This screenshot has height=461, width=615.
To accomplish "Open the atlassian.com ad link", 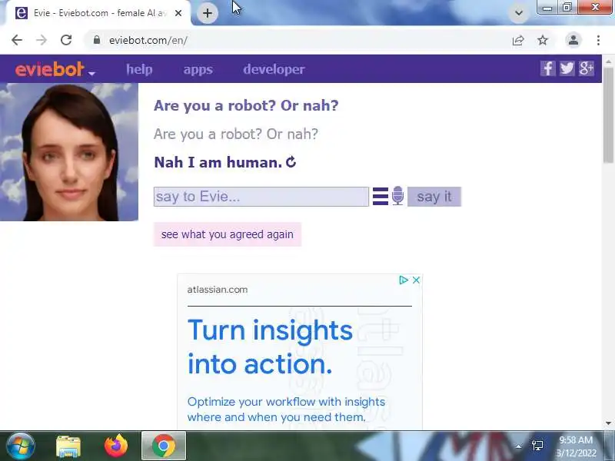I will pos(218,290).
